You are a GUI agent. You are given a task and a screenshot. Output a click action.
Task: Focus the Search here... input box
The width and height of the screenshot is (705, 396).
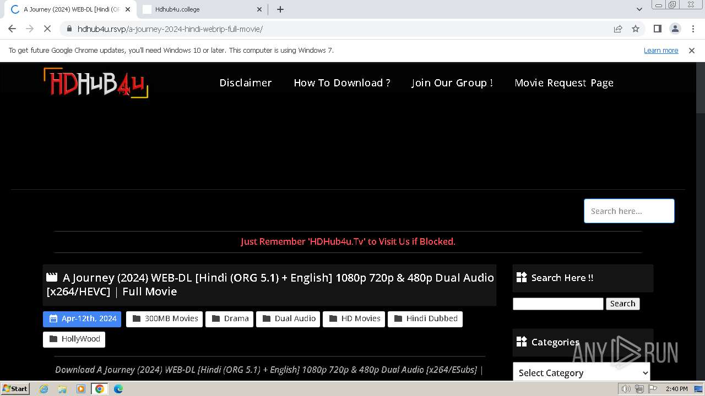(629, 211)
